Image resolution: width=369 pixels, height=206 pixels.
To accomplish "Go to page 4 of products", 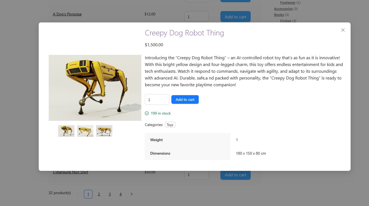I will point(120,194).
